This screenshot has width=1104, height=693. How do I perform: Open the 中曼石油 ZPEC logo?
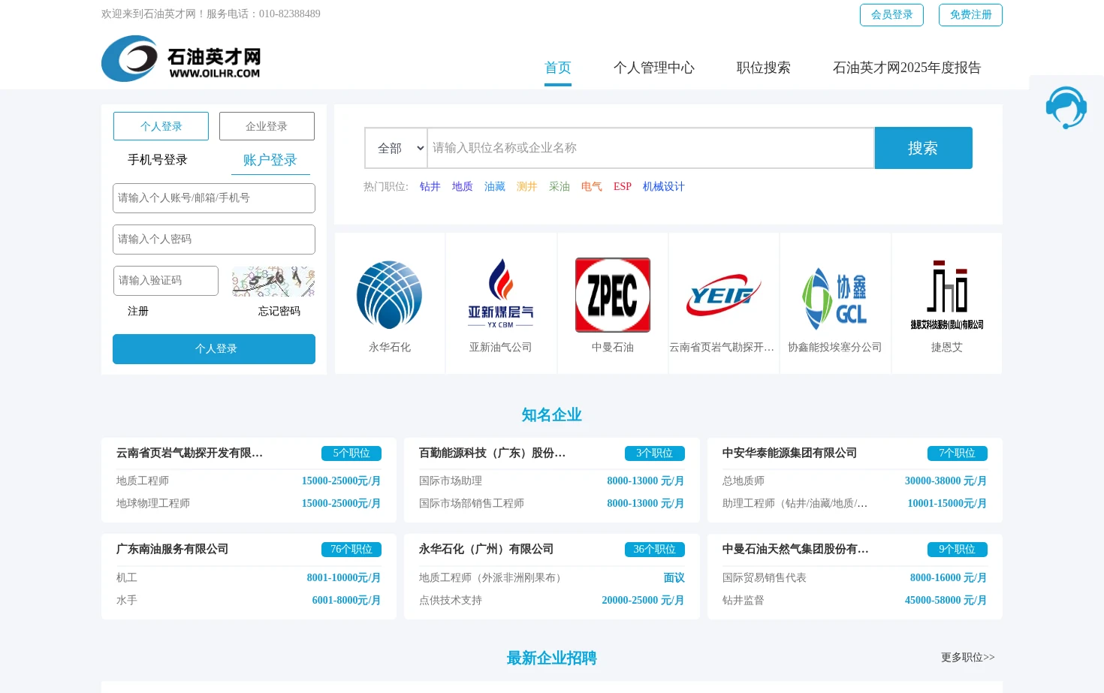(x=612, y=295)
